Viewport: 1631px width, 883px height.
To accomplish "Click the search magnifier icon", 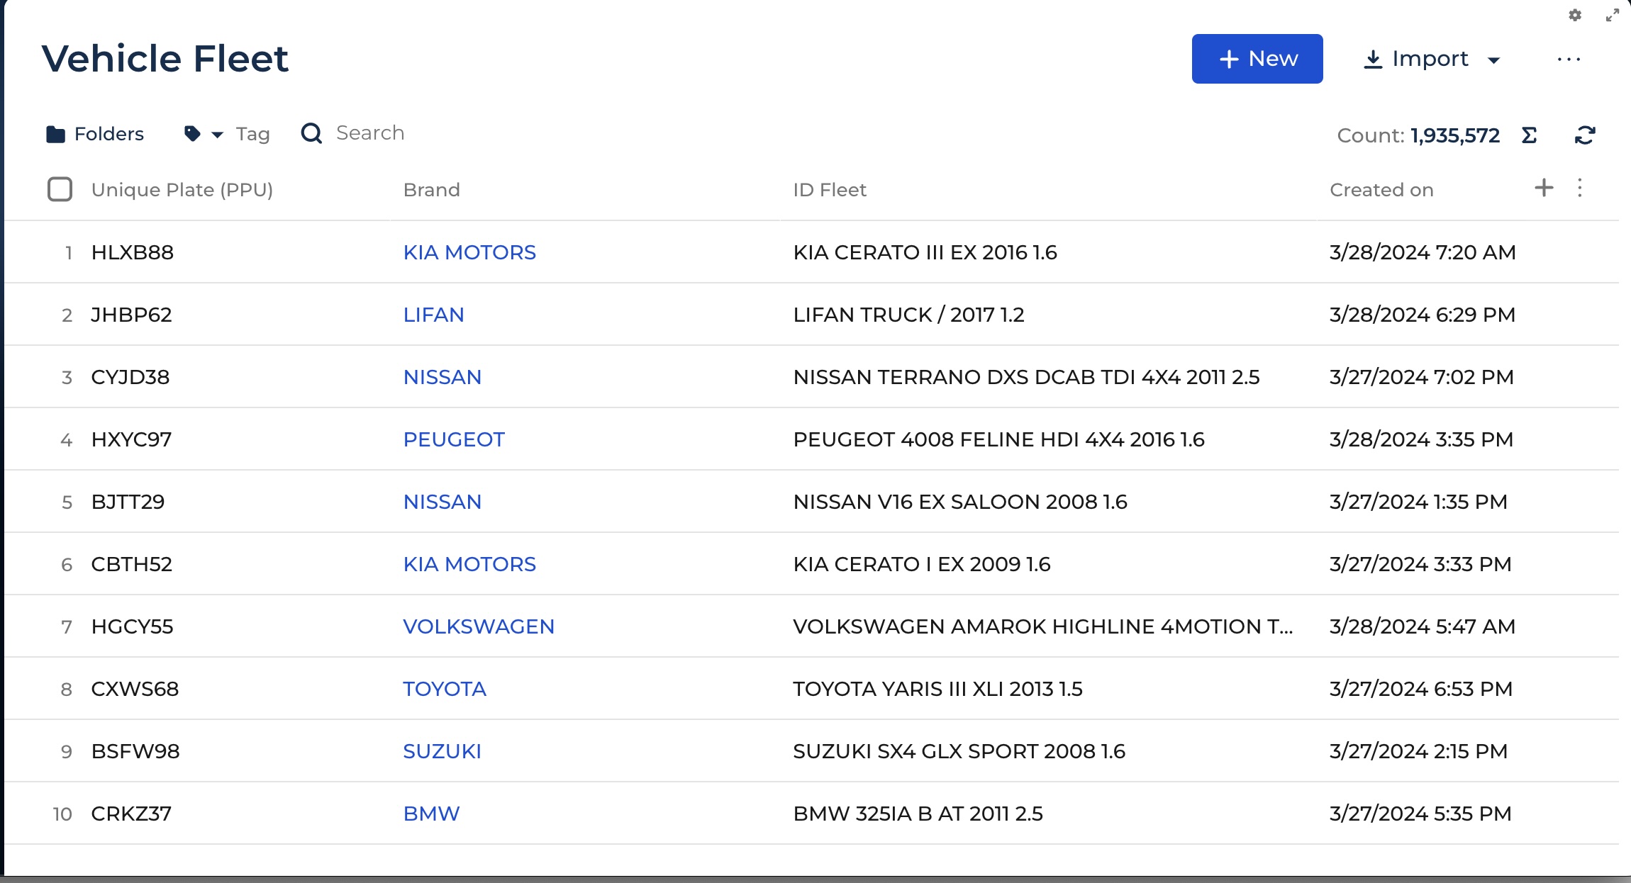I will click(311, 133).
